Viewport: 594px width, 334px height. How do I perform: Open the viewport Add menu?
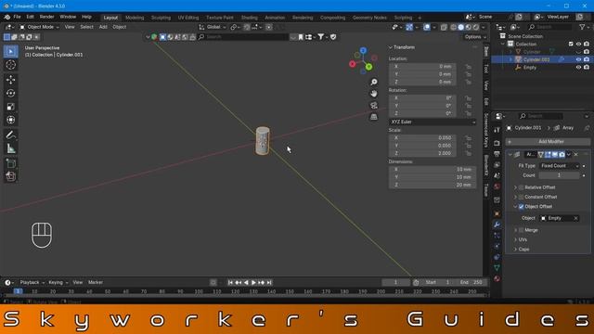[103, 27]
